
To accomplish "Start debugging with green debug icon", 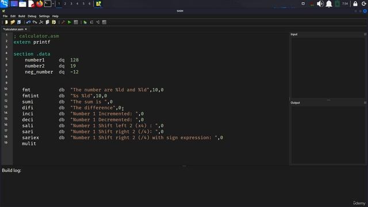I will [x=85, y=22].
